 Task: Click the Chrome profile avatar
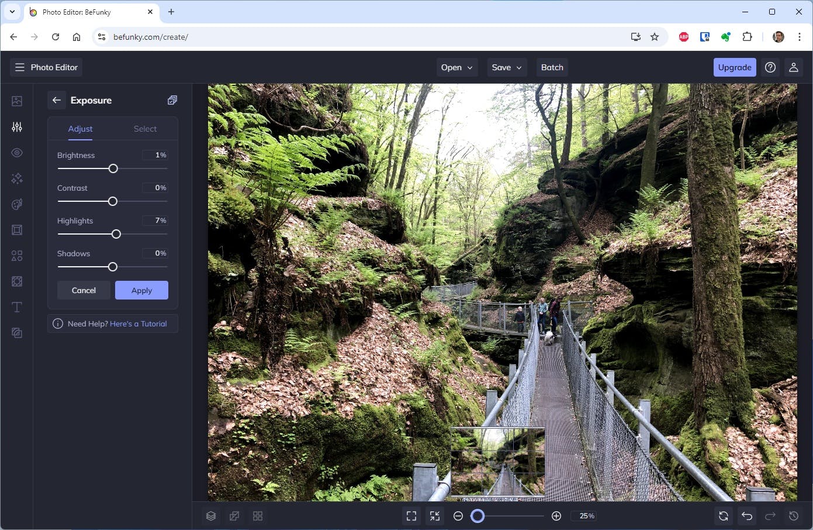(x=779, y=37)
